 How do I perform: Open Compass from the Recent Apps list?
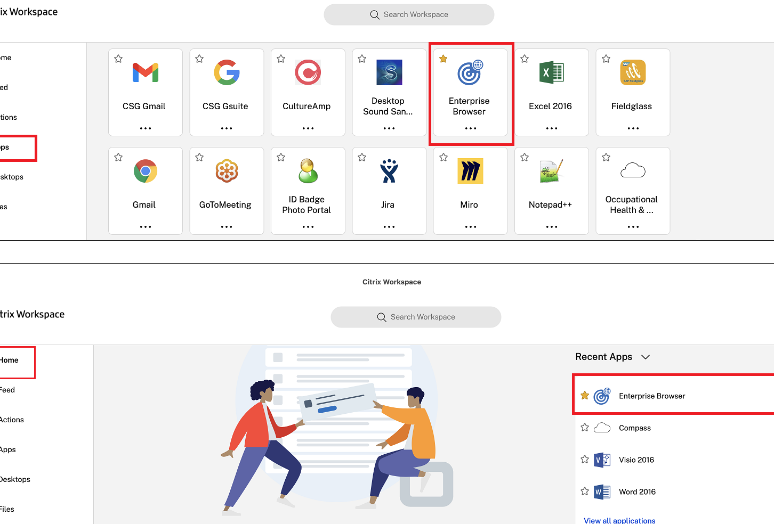point(634,428)
